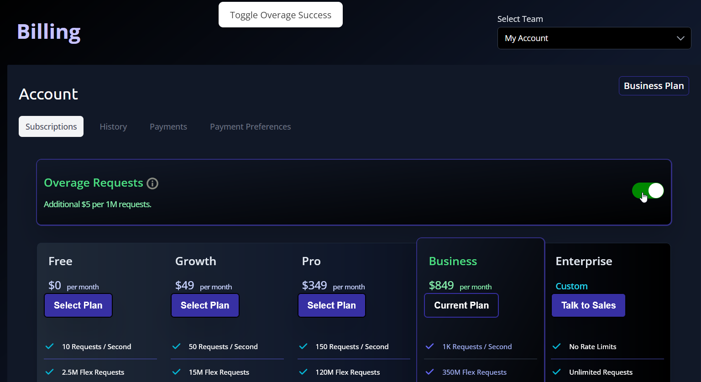Click the chevron arrow in My Account selector
701x382 pixels.
[680, 38]
